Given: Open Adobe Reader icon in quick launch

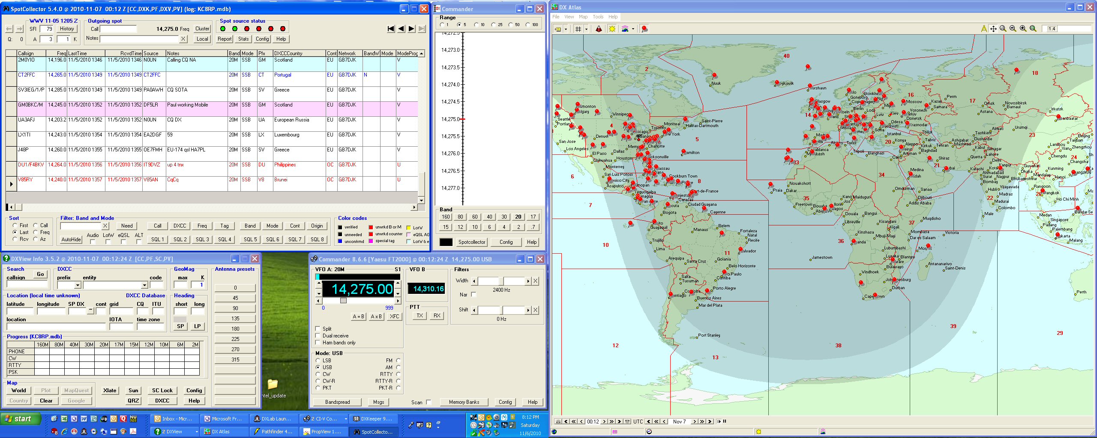Looking at the screenshot, I should (x=133, y=432).
